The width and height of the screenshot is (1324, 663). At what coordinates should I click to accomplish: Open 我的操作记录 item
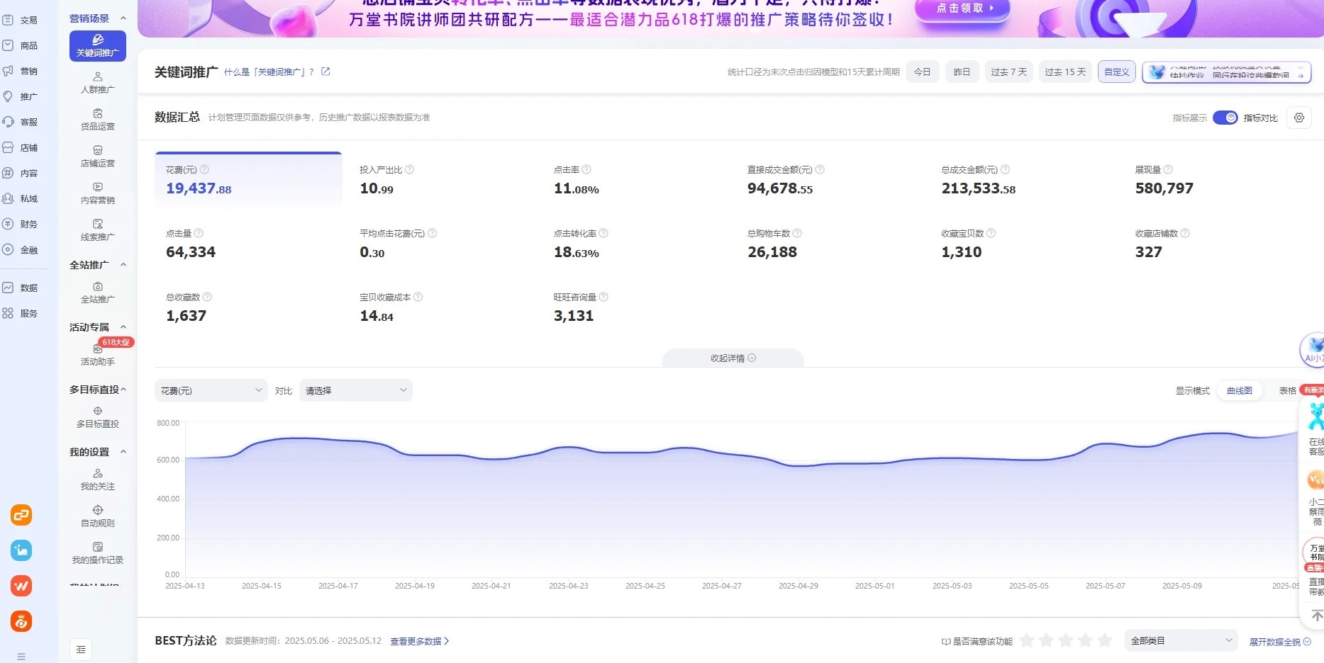pyautogui.click(x=98, y=553)
